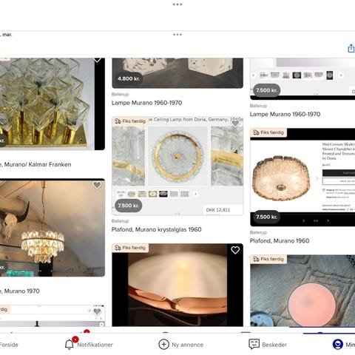
Task: Click the DKK 12,811 price text
Action: click(x=218, y=210)
